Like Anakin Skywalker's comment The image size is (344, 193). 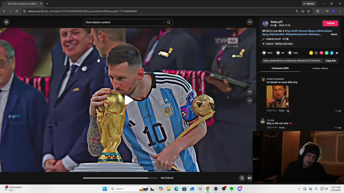tap(336, 111)
